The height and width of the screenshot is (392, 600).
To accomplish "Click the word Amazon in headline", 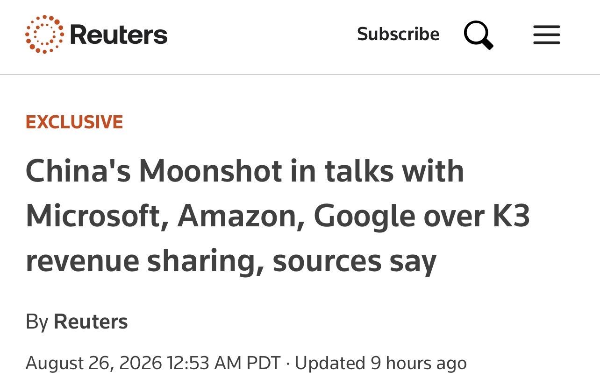I will (x=241, y=216).
